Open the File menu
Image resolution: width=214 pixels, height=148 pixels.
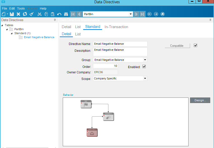coord(5,9)
